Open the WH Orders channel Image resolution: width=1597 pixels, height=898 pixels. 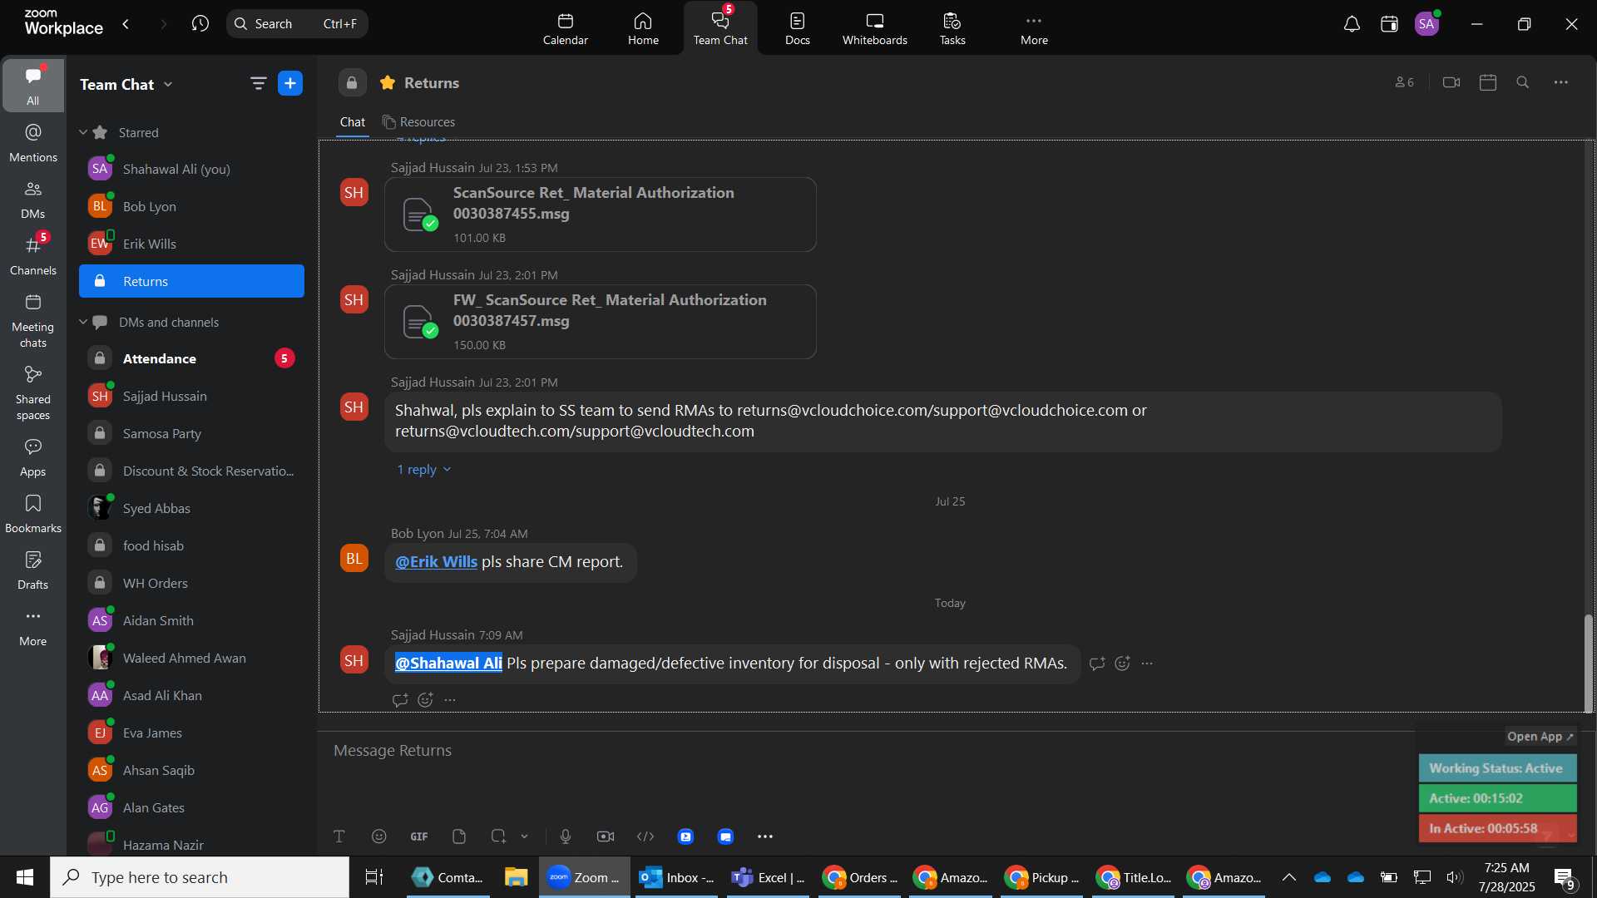point(191,583)
